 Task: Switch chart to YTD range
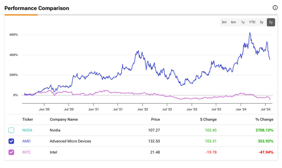252,22
